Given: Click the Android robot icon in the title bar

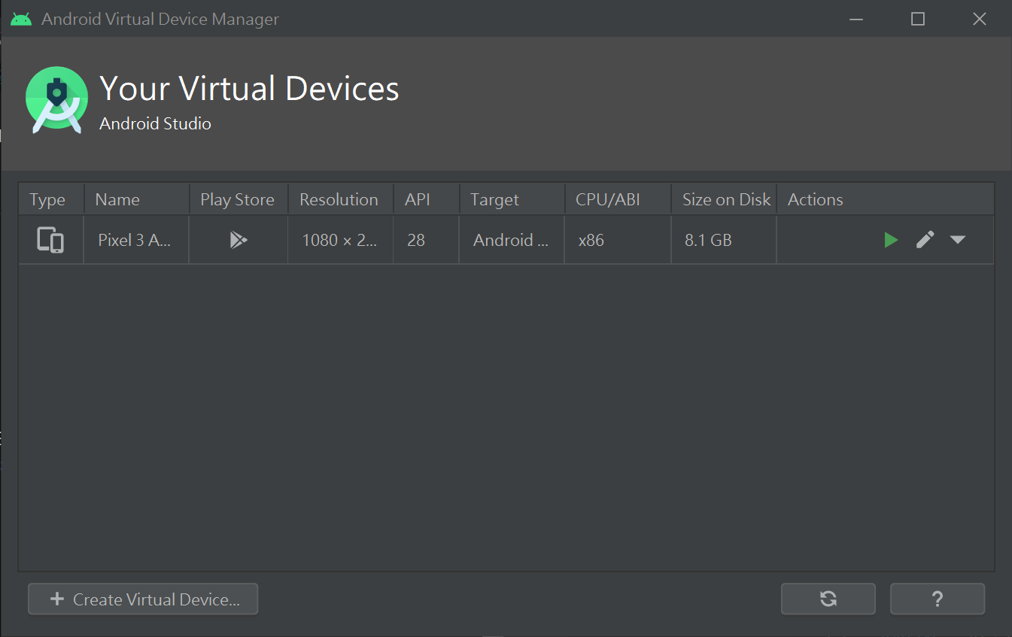Looking at the screenshot, I should pyautogui.click(x=21, y=19).
